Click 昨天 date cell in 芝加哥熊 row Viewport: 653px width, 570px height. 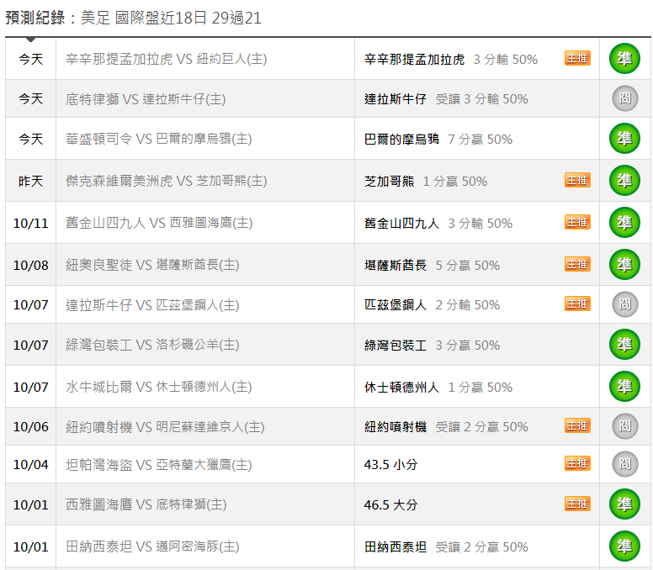(x=31, y=181)
